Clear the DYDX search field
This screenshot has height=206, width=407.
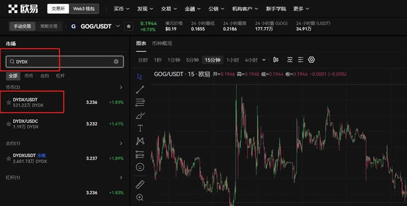tap(116, 62)
